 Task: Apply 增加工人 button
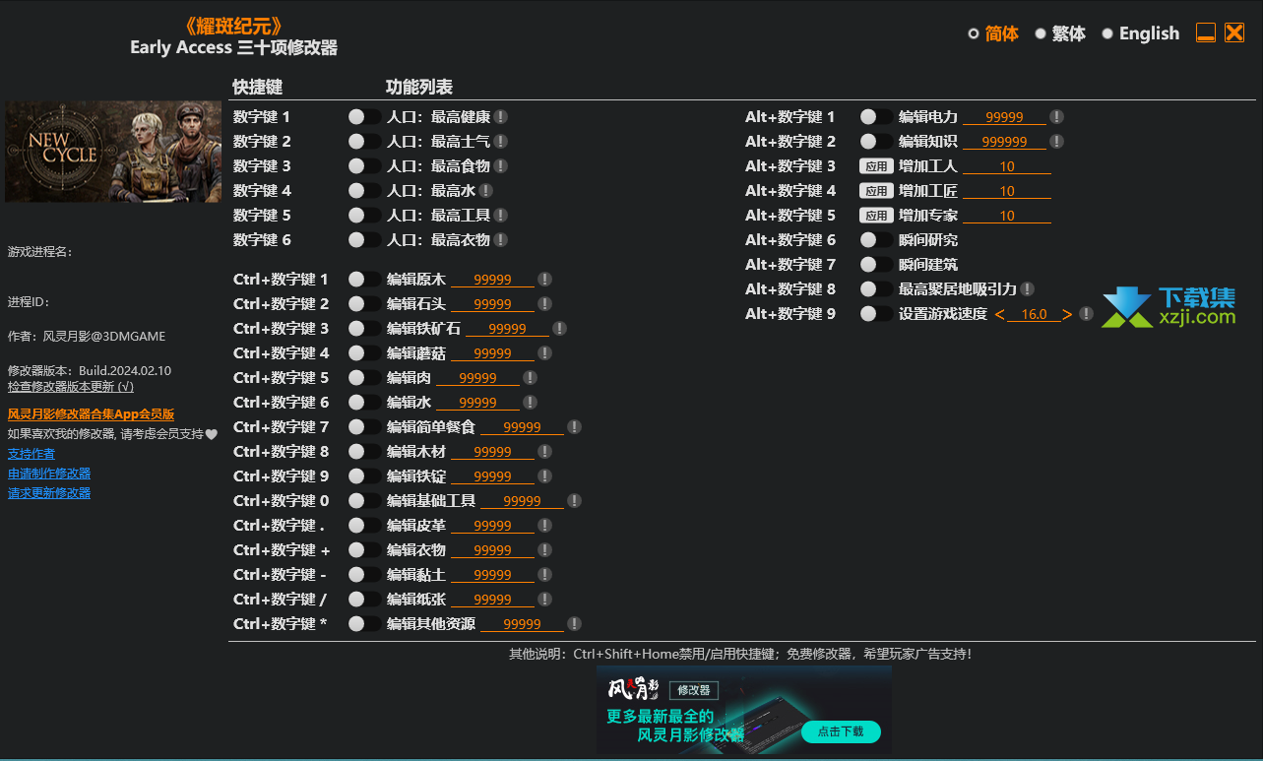tap(876, 166)
